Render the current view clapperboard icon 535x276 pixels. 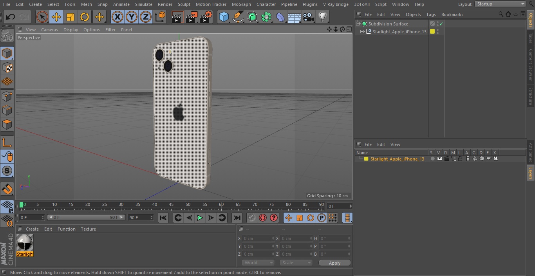[x=177, y=17]
